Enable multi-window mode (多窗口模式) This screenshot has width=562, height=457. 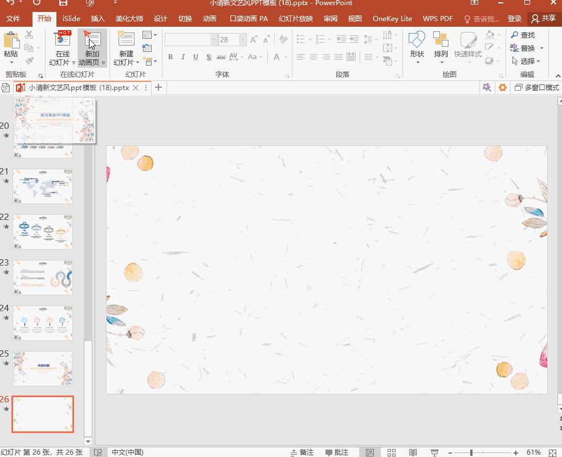536,87
